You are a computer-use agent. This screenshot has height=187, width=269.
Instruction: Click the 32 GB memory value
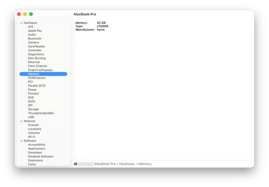click(x=101, y=23)
